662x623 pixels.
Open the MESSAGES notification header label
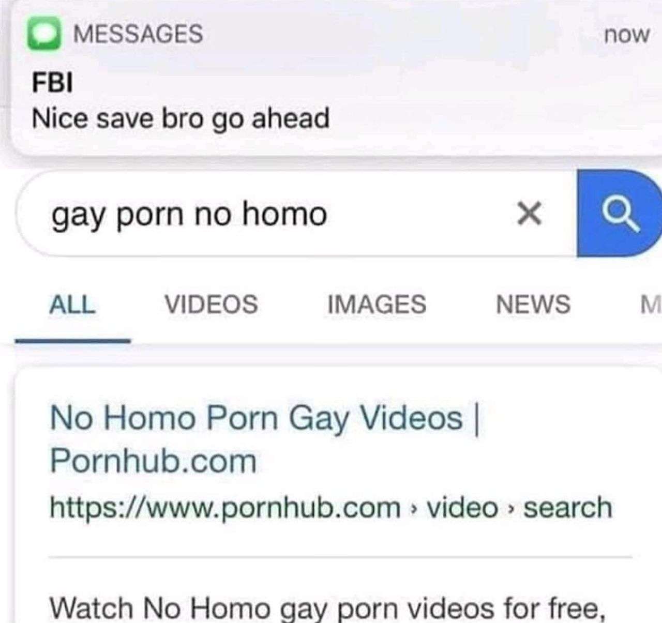(138, 34)
